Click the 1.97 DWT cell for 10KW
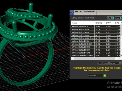Screen dimensions: 122x91 pyautogui.click(x=109, y=50)
